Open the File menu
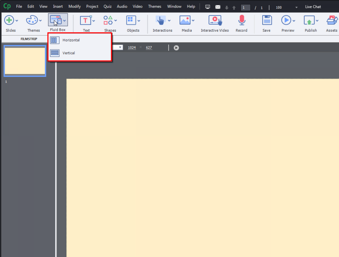 (x=19, y=7)
